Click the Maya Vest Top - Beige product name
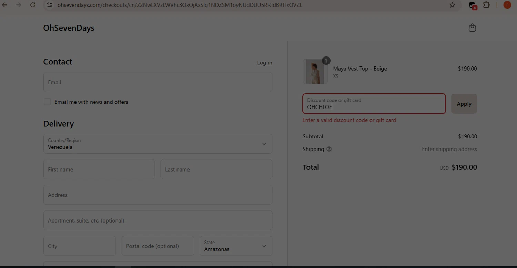Image resolution: width=517 pixels, height=268 pixels. (x=360, y=69)
